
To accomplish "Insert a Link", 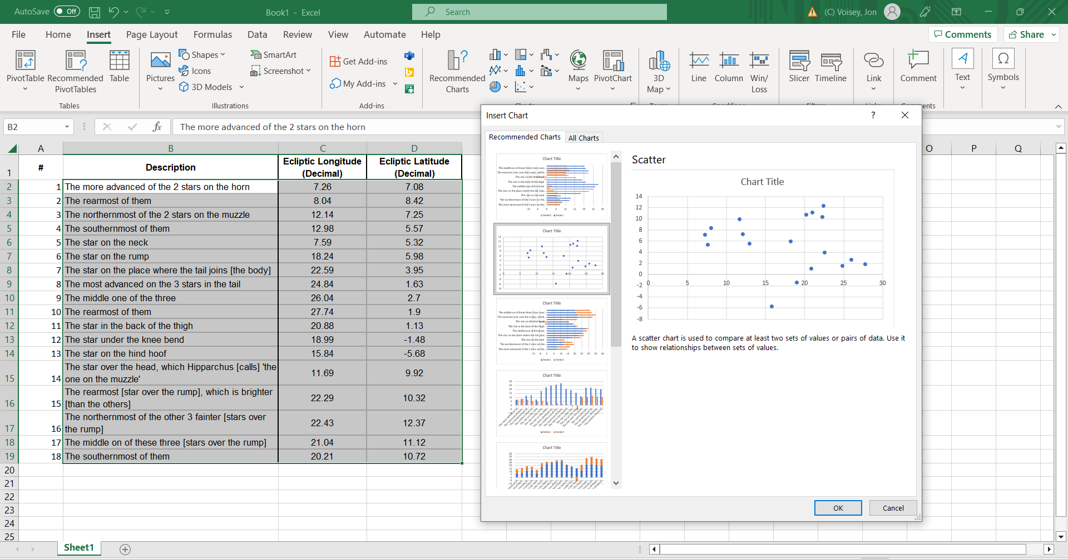I will tap(874, 71).
